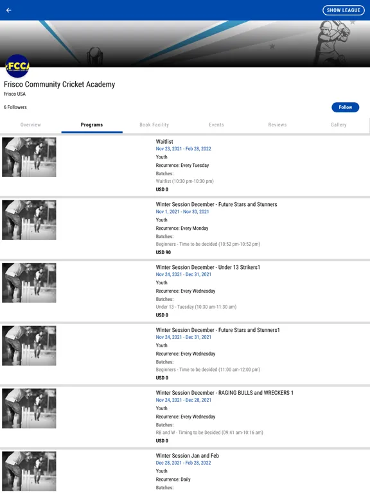Click the USD 90 price
The height and width of the screenshot is (493, 370).
point(163,252)
